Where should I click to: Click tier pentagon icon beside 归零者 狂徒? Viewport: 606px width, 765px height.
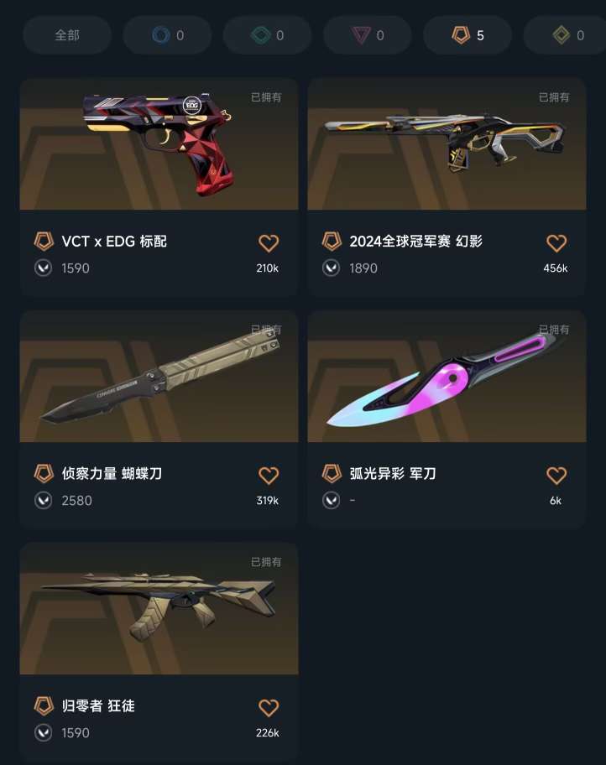pos(44,705)
